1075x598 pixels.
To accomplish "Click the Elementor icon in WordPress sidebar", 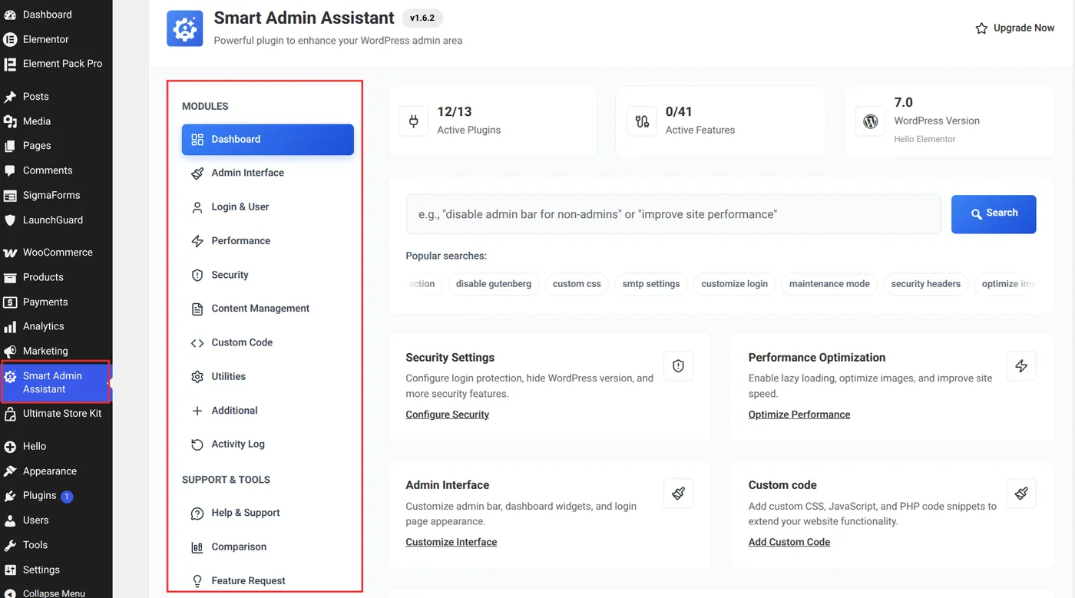I will pyautogui.click(x=10, y=39).
